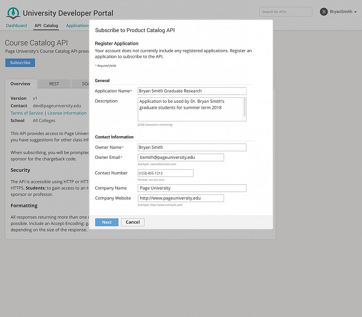Screen dimensions: 362x317
Task: Open the Dashboard navigation tab
Action: 17,26
